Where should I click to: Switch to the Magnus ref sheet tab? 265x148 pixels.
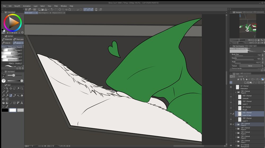58,13
